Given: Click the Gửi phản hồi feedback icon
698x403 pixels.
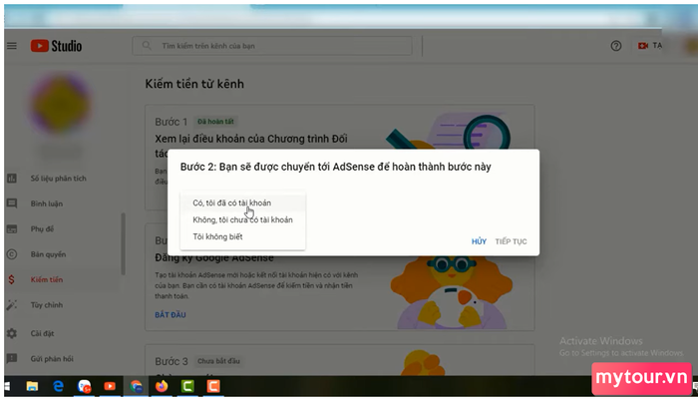Looking at the screenshot, I should [x=12, y=358].
